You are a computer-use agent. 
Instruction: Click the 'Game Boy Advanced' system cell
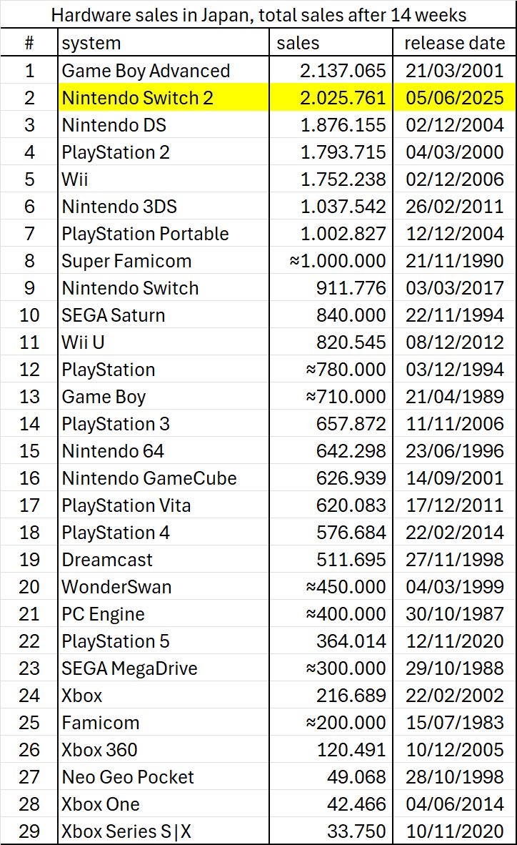[x=164, y=71]
